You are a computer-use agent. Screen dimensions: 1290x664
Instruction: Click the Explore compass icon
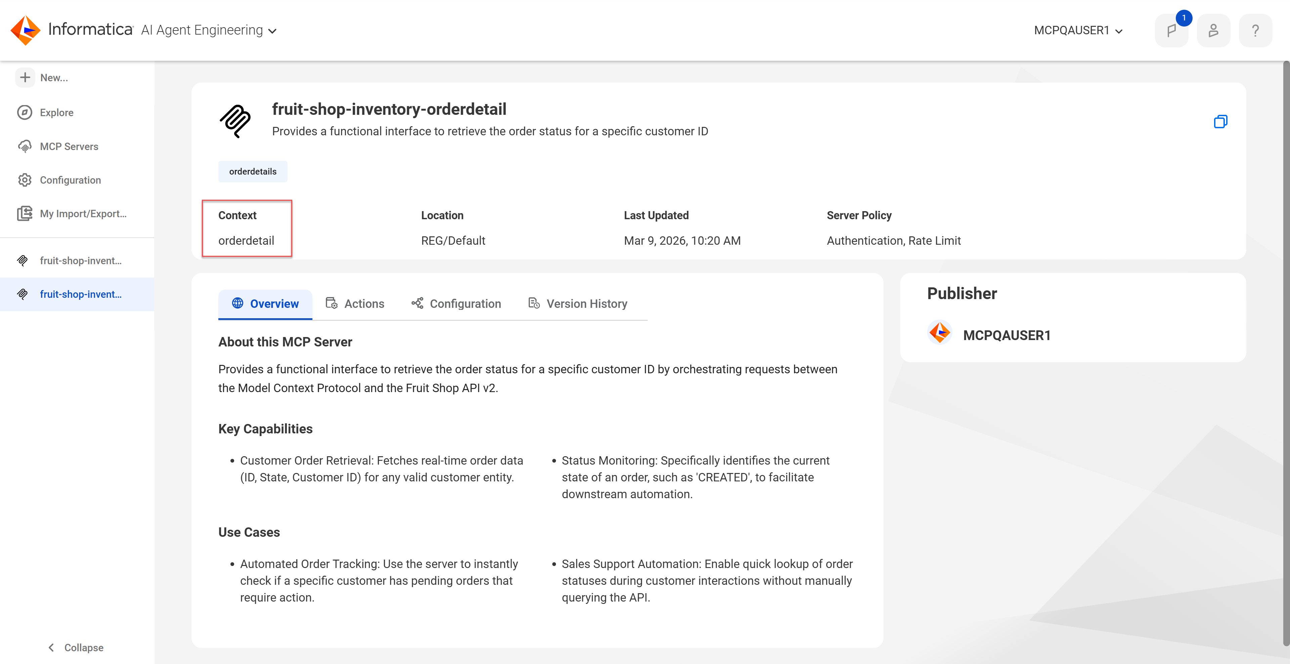(25, 112)
